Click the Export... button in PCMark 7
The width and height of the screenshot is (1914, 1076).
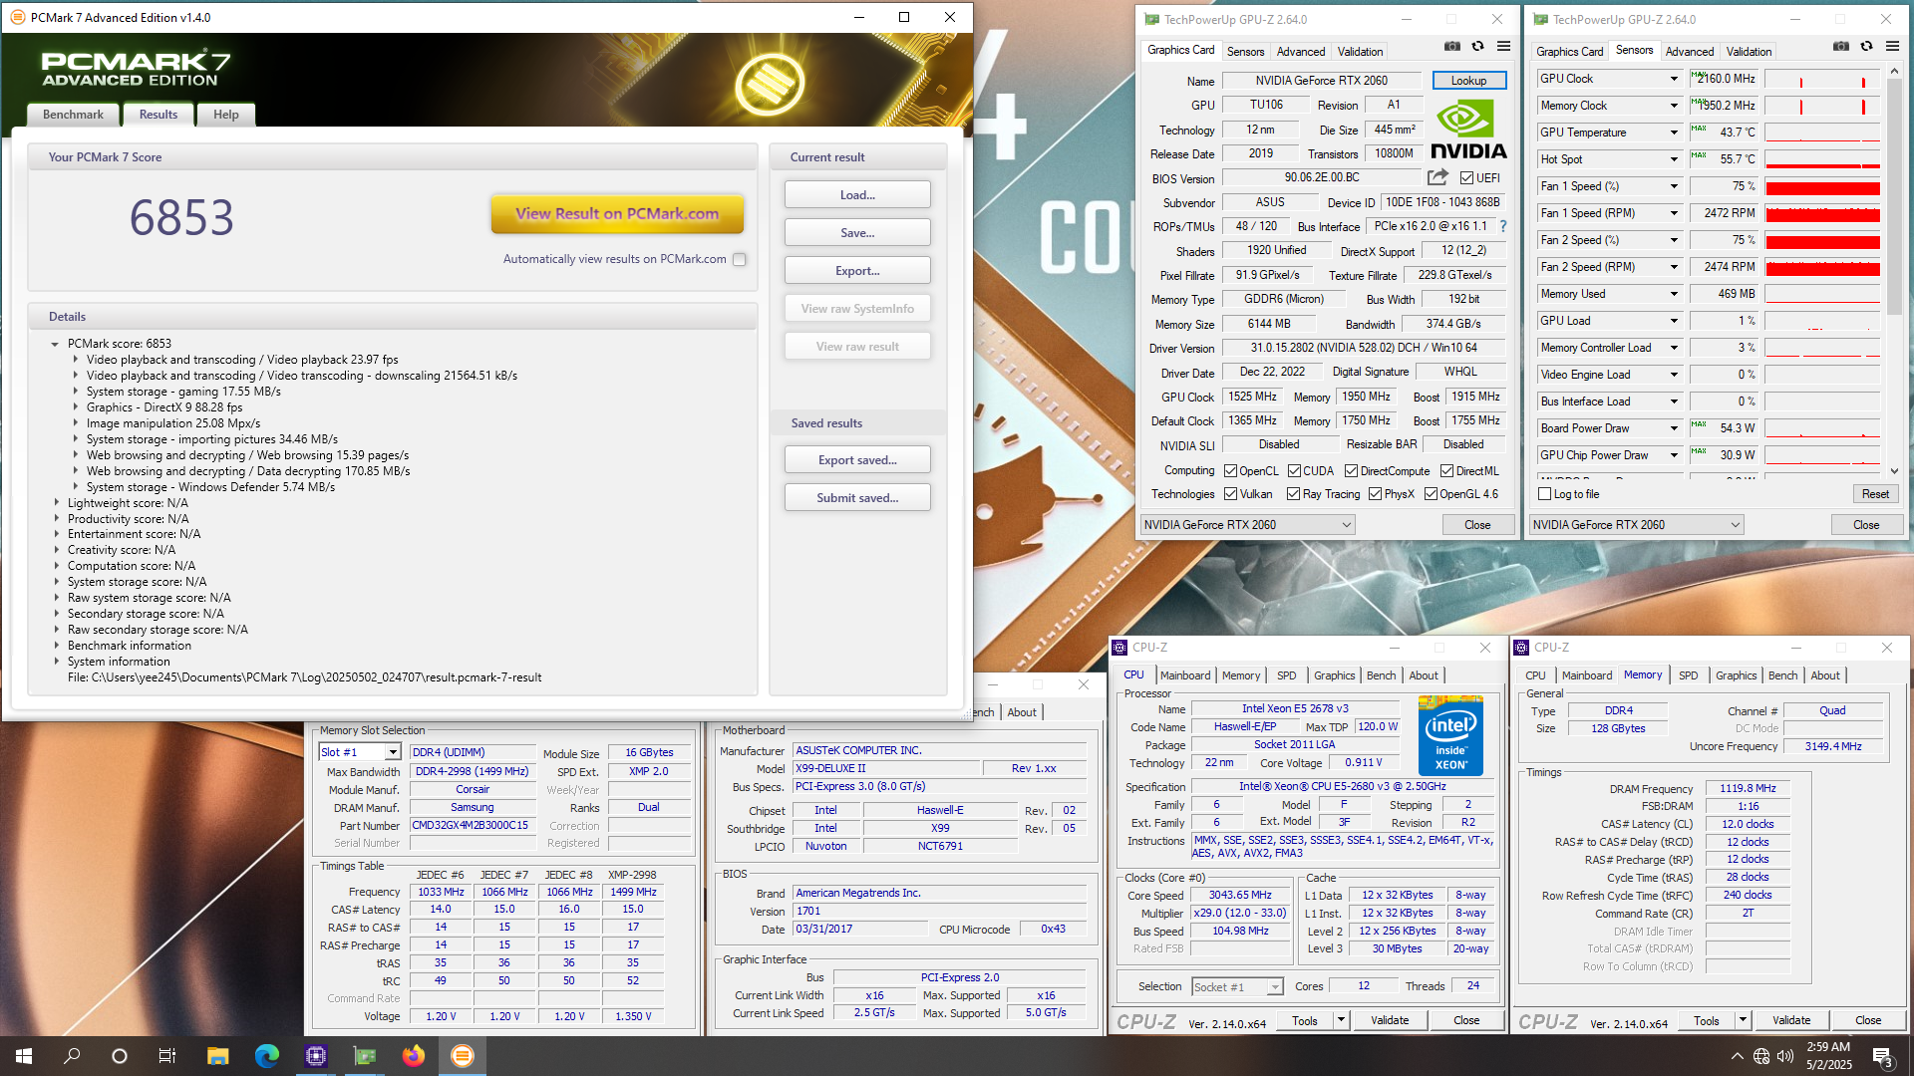tap(857, 271)
